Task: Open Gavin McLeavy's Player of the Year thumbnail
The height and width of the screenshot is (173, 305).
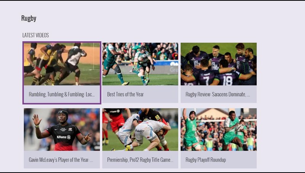Action: [x=62, y=130]
